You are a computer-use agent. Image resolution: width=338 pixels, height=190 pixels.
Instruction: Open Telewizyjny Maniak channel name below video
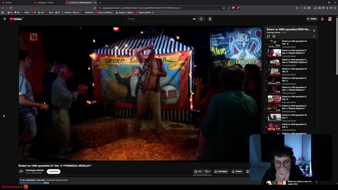pyautogui.click(x=34, y=170)
